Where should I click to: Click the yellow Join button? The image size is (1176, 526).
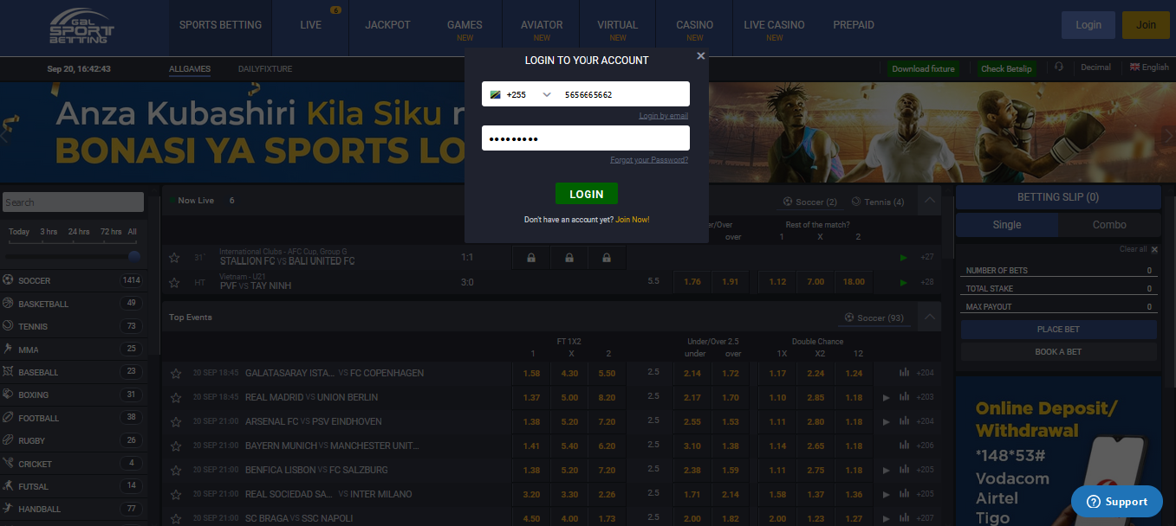tap(1146, 25)
